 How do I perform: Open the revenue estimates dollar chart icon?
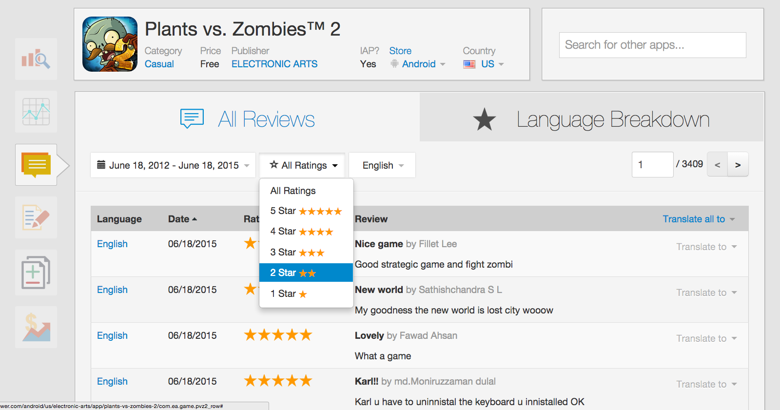(x=36, y=327)
